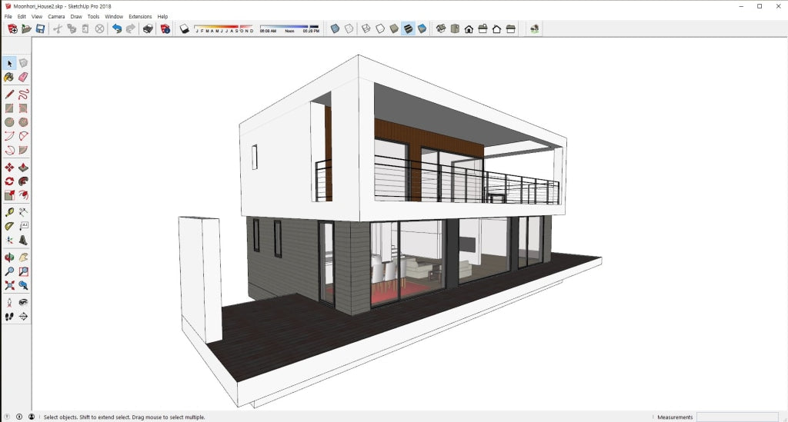Select the Text label tool
This screenshot has width=788, height=422.
pyautogui.click(x=23, y=226)
